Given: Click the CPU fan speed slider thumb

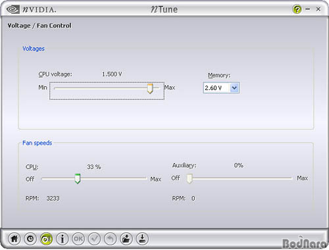Looking at the screenshot, I should (78, 179).
